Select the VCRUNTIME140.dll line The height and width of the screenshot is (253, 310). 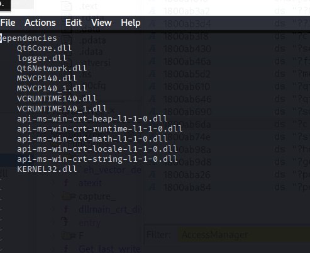57,99
